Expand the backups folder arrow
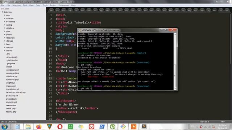Image resolution: width=232 pixels, height=130 pixels. click(x=5, y=18)
